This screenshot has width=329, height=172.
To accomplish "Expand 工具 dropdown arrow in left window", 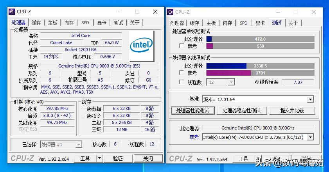I will 100,158.
